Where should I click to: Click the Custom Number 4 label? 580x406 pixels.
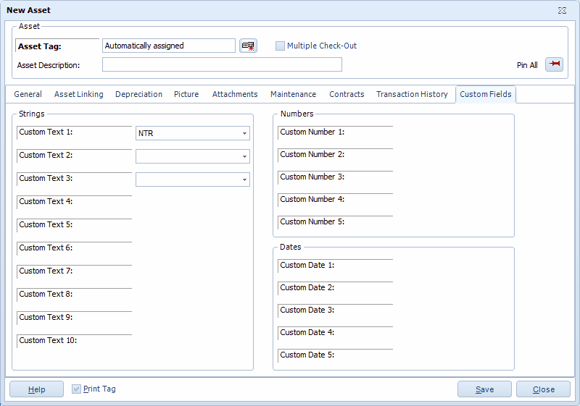312,199
